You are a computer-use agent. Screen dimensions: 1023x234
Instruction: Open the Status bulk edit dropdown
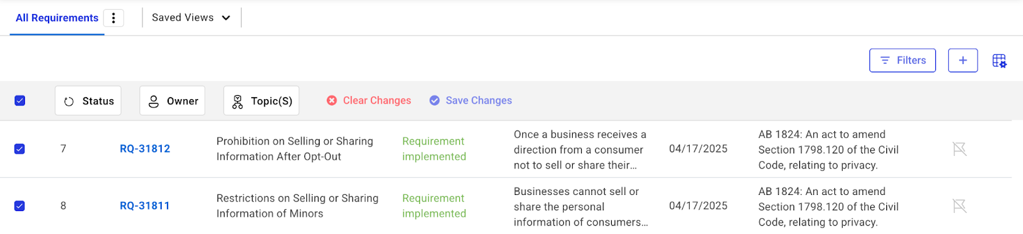coord(88,100)
